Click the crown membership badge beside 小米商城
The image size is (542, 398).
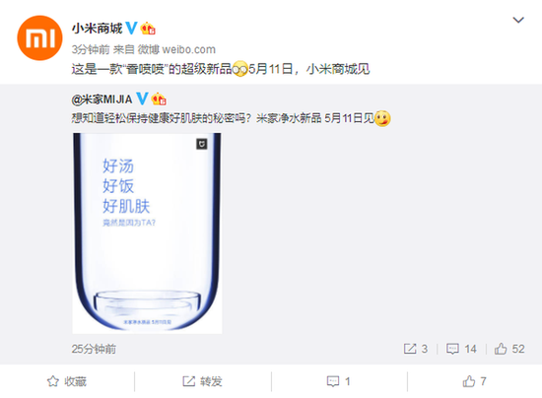tap(148, 29)
